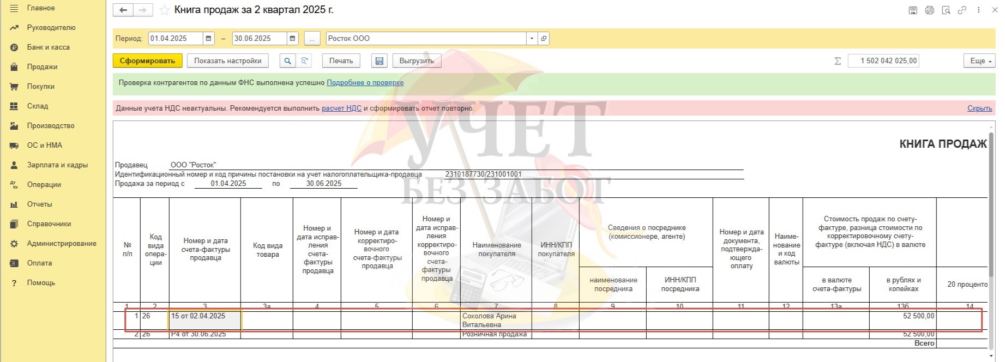
Task: Click the printer icon in title bar
Action: (x=929, y=10)
